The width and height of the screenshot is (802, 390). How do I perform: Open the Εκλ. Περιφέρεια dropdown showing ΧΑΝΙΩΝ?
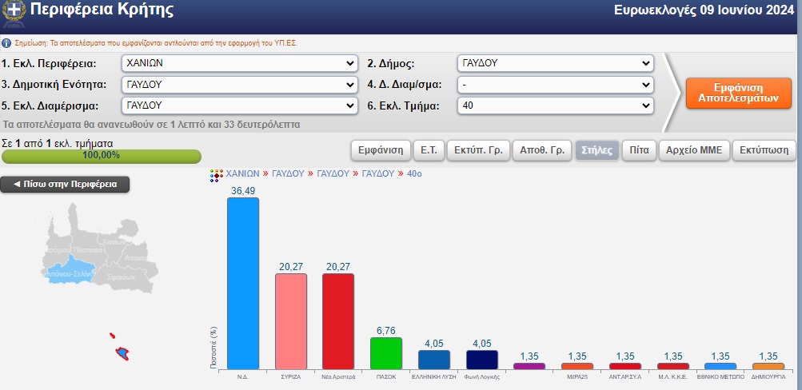tap(239, 64)
